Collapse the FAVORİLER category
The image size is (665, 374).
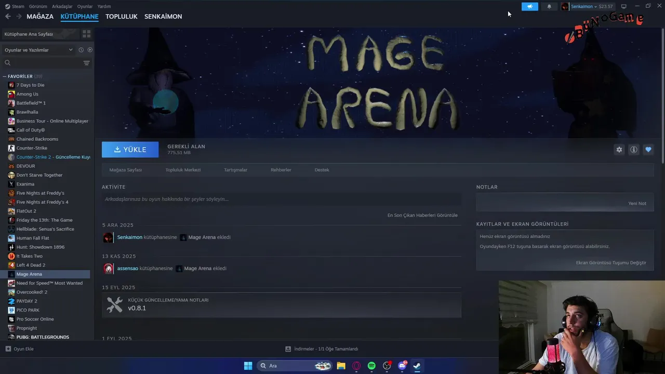[x=5, y=76]
